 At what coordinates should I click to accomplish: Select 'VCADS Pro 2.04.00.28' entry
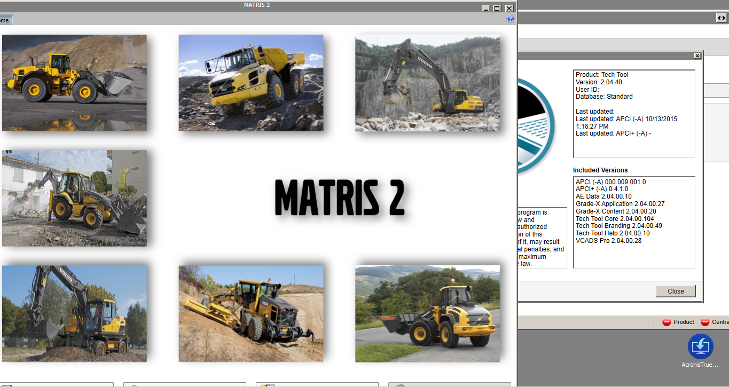(x=608, y=241)
